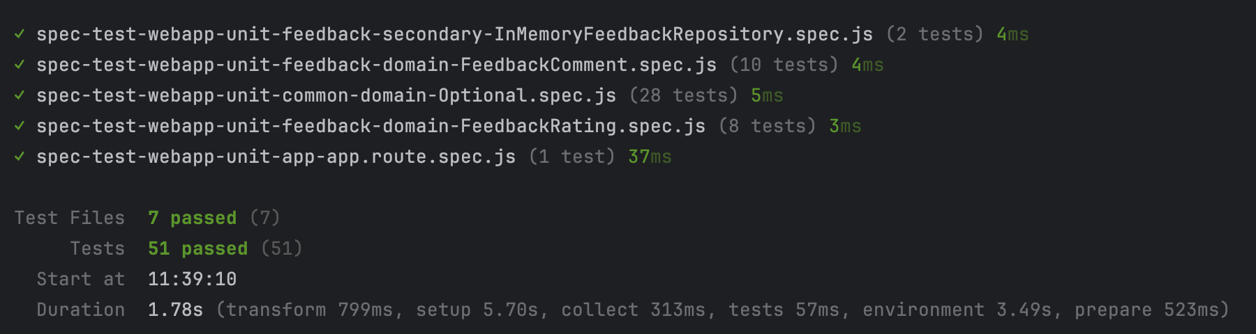Select the app.route.spec.js file name
This screenshot has height=334, width=1256.
click(x=276, y=157)
